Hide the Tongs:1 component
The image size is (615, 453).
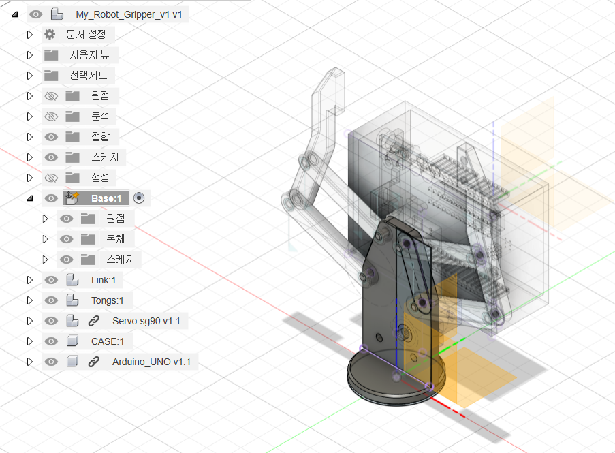click(x=51, y=300)
